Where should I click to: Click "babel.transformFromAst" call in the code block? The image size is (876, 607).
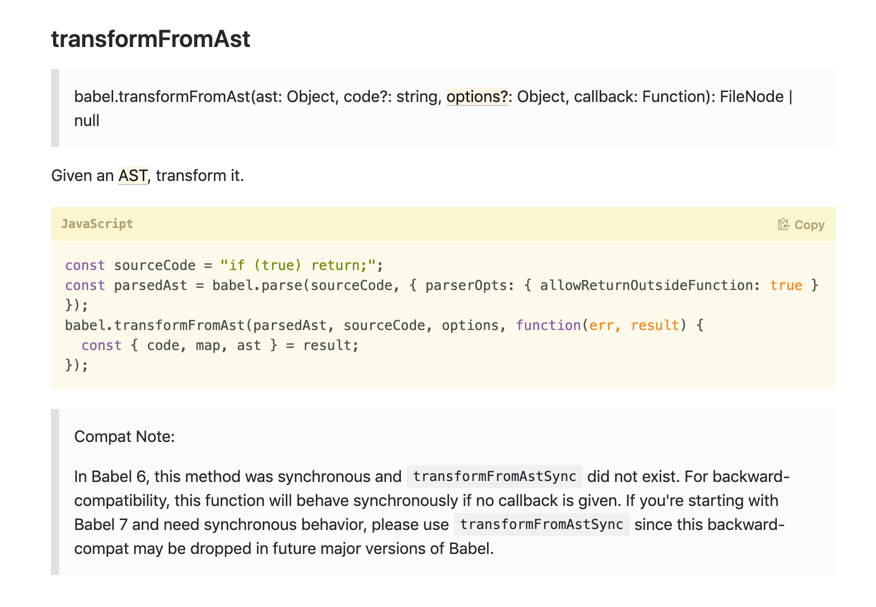[154, 325]
